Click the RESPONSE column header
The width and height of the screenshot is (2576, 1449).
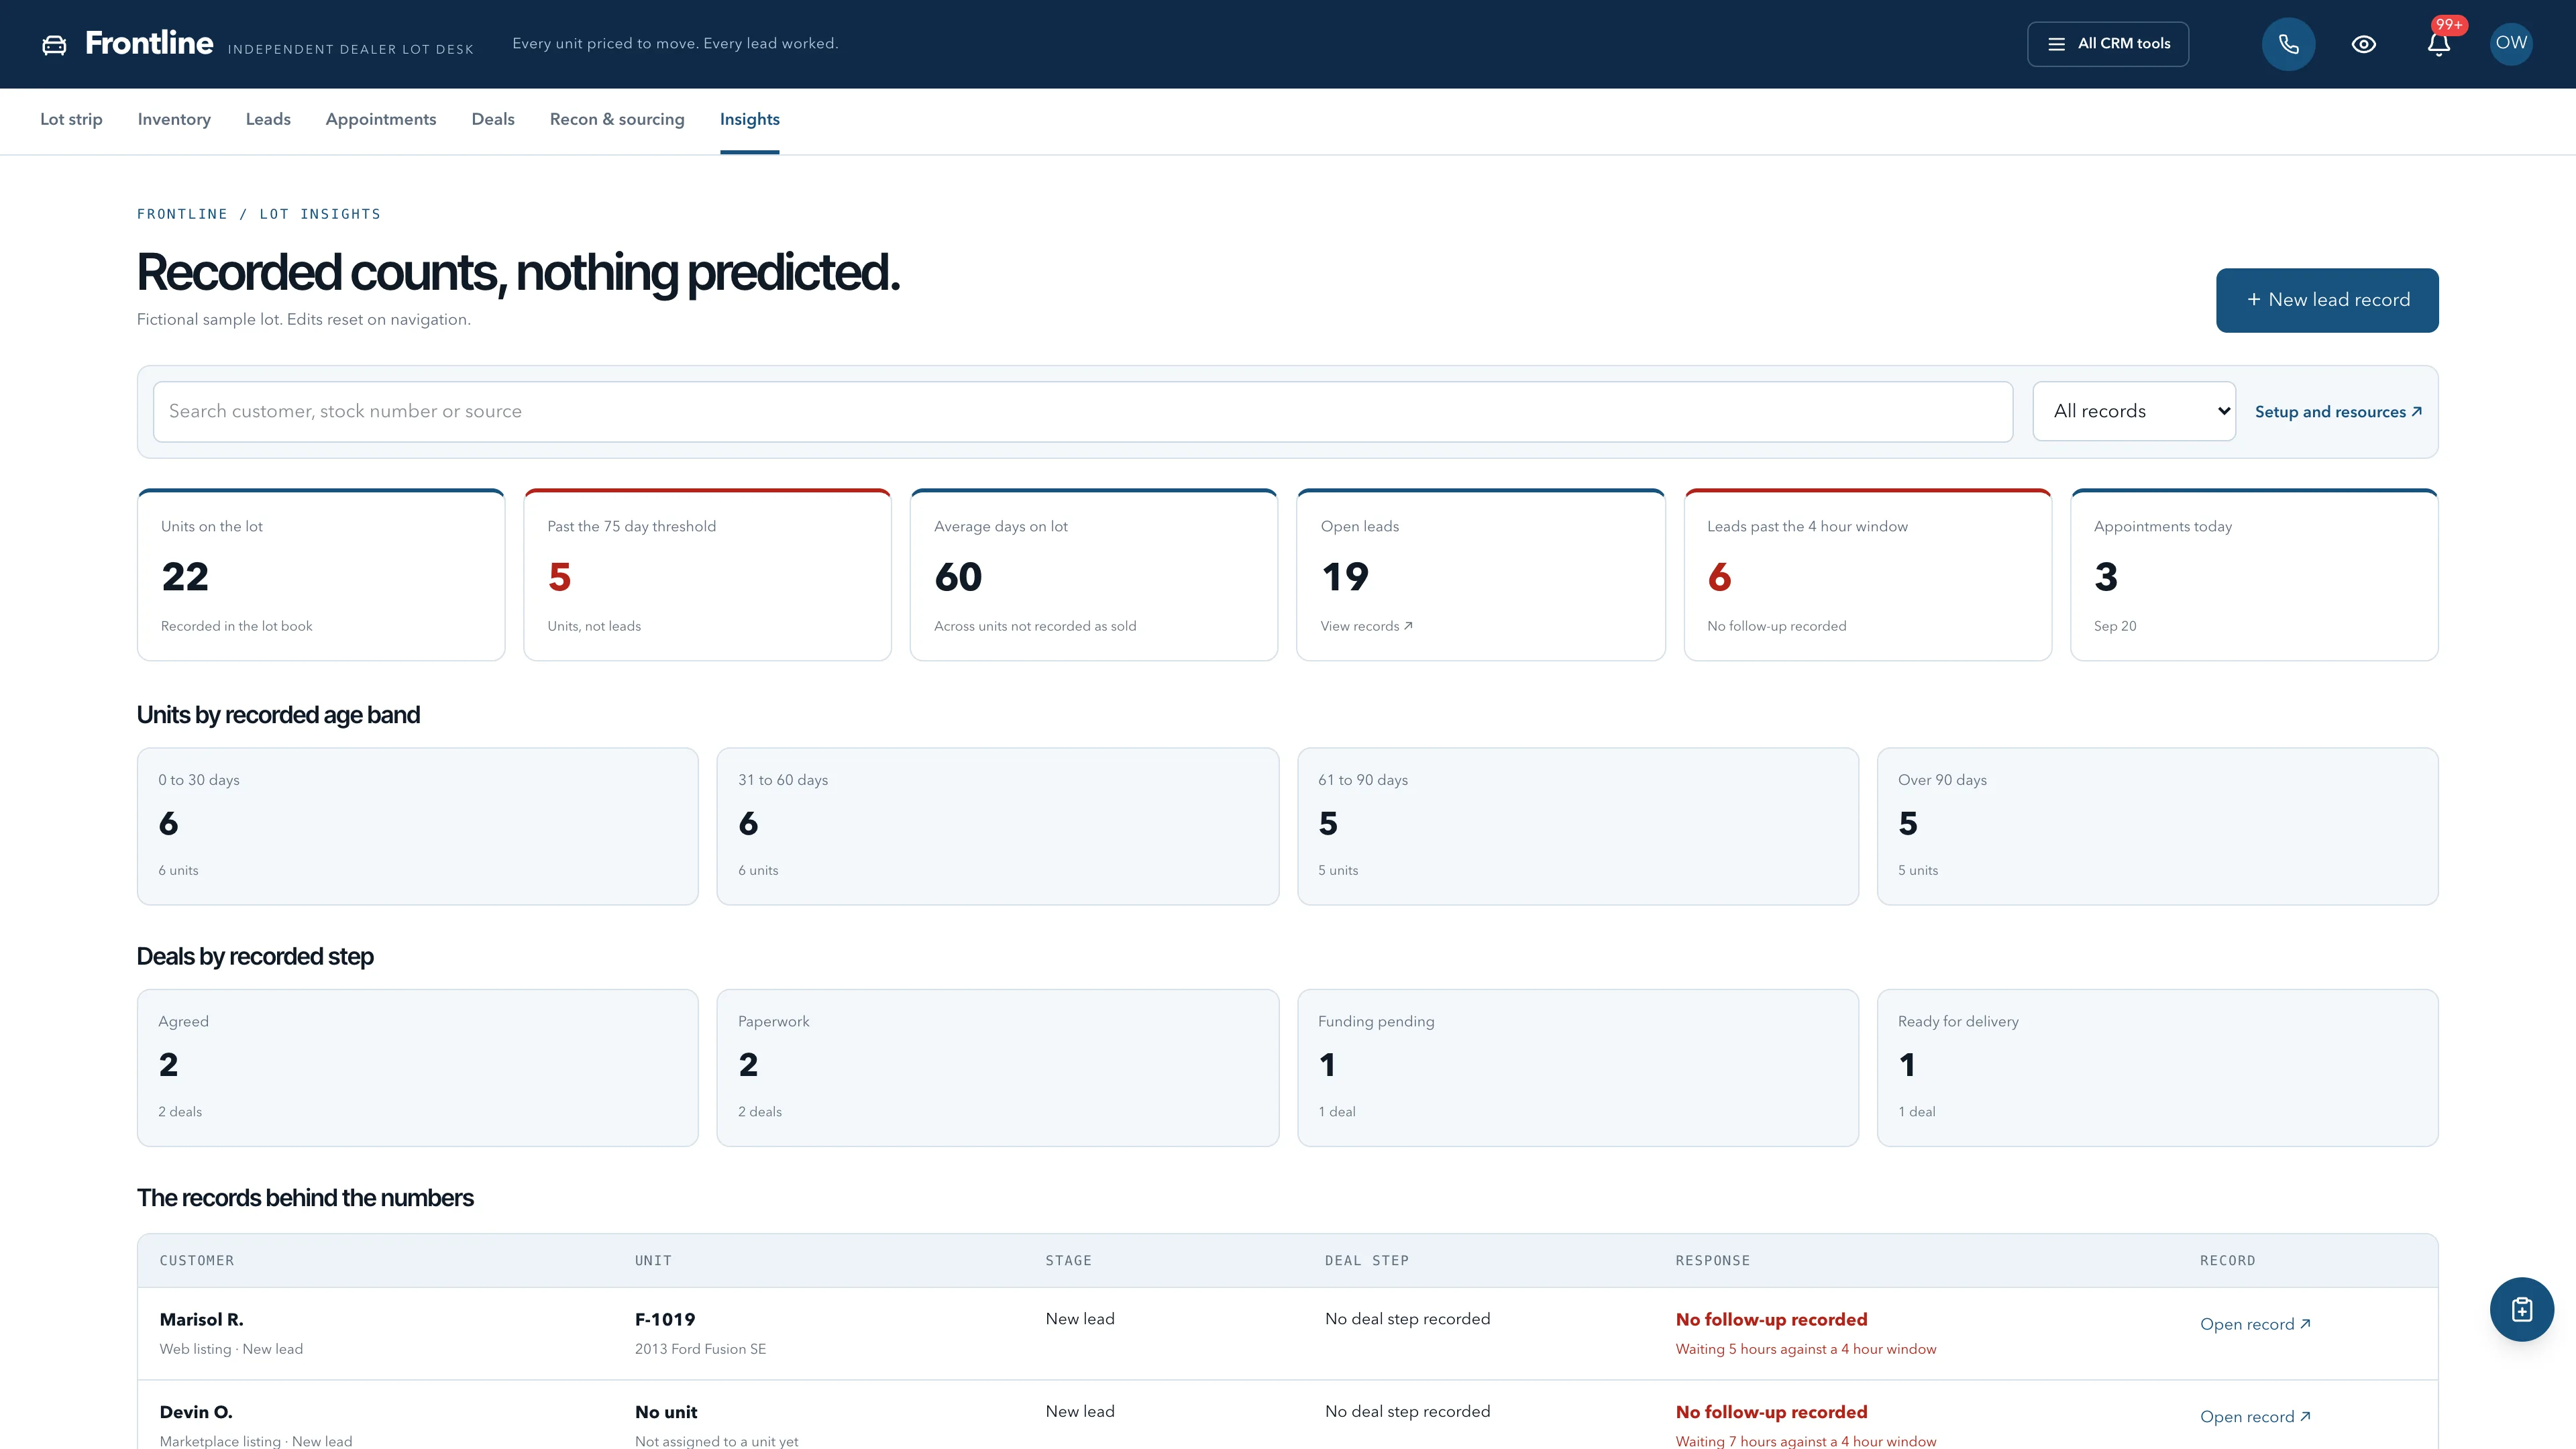tap(1712, 1261)
